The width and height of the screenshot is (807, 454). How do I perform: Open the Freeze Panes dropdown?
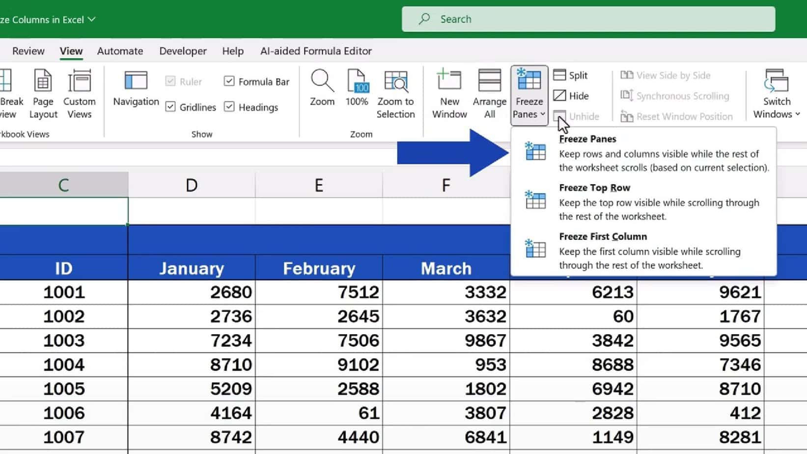pos(529,93)
